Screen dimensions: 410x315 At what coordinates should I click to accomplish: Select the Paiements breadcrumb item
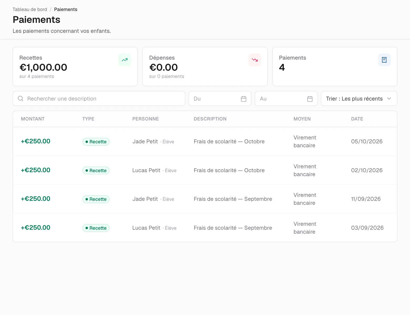[x=66, y=9]
